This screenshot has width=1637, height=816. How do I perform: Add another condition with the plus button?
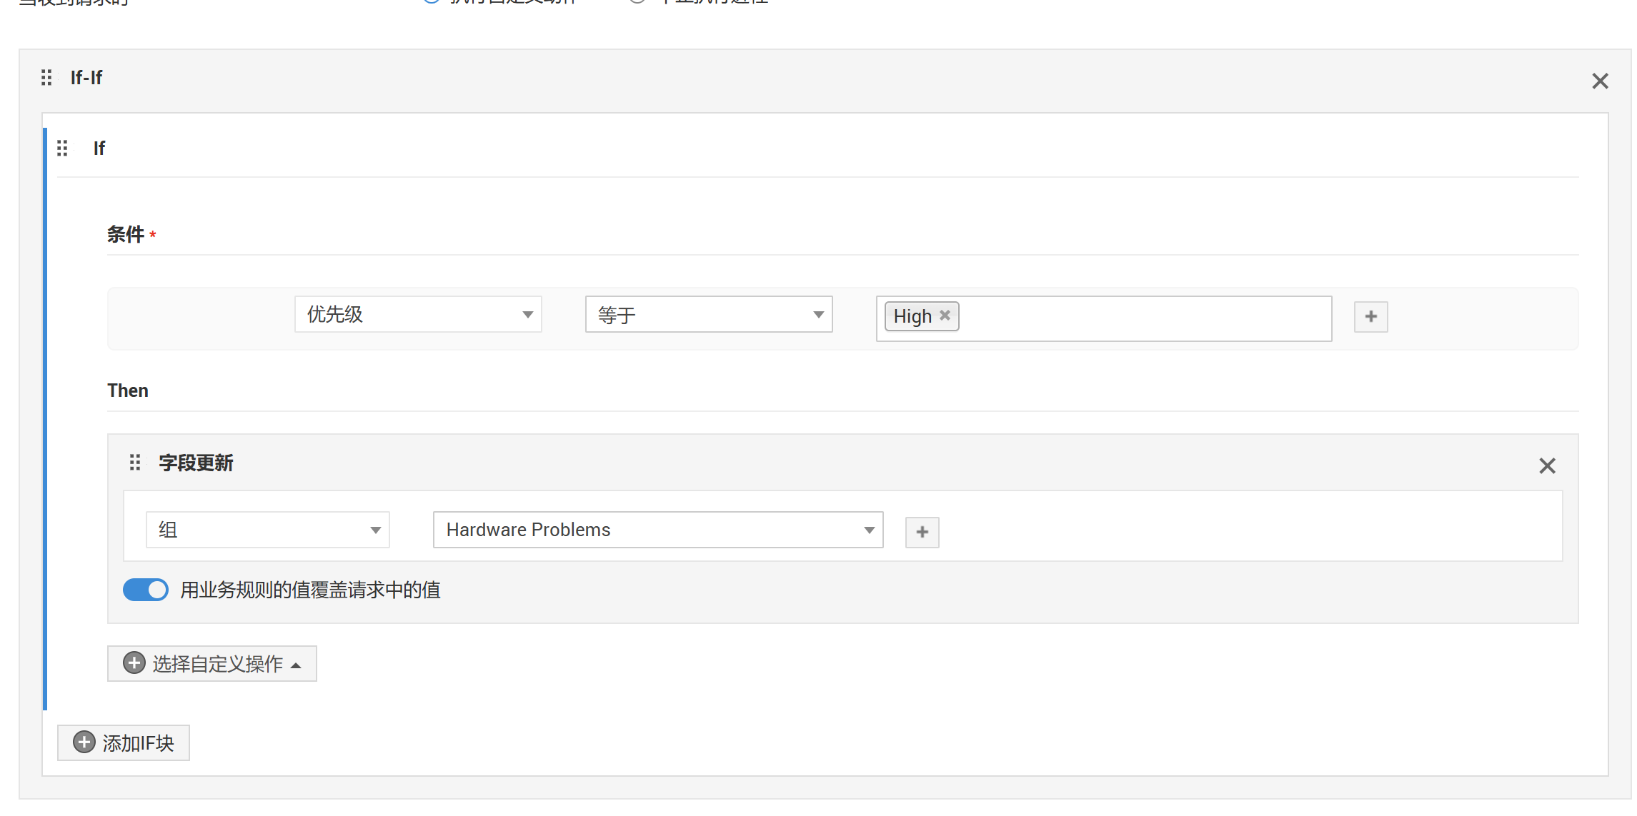point(1370,316)
